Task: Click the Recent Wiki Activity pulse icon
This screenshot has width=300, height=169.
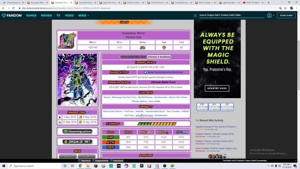Action: coord(197,120)
